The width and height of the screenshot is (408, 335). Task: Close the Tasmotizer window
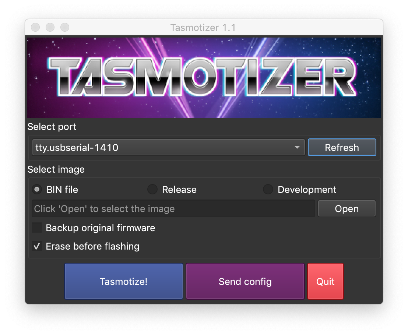pos(35,27)
